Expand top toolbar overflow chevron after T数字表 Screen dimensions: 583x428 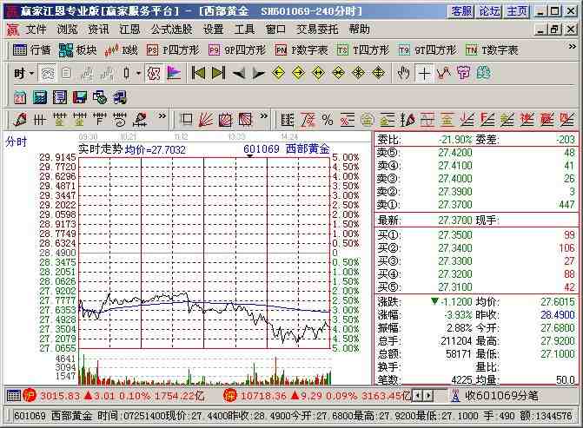[x=572, y=46]
